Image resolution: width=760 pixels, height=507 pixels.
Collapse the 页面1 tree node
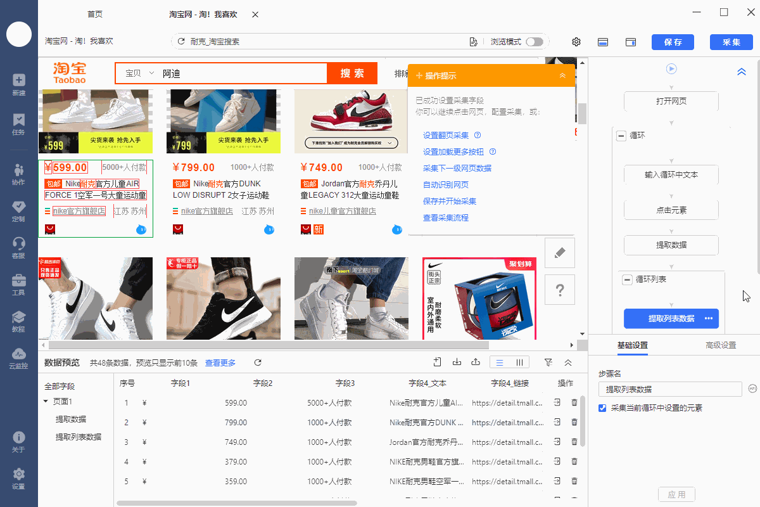[46, 401]
